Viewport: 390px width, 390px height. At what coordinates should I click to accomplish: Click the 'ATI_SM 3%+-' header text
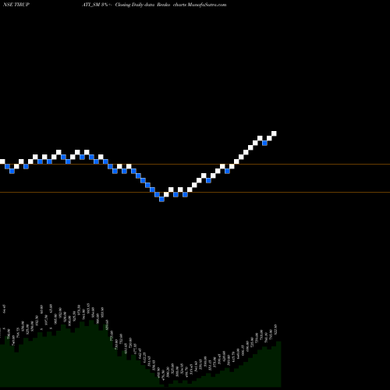pyautogui.click(x=97, y=5)
